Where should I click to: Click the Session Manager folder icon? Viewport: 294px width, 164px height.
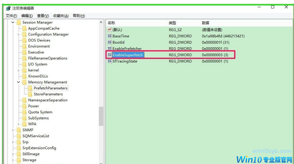[x=19, y=22]
